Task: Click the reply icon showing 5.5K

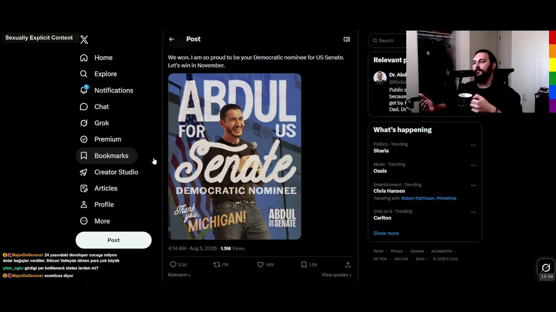Action: point(173,264)
